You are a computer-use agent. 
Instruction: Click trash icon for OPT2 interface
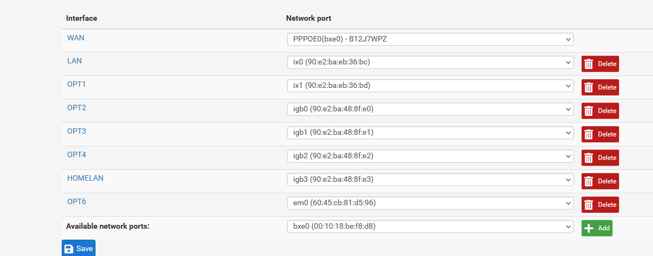tap(589, 111)
